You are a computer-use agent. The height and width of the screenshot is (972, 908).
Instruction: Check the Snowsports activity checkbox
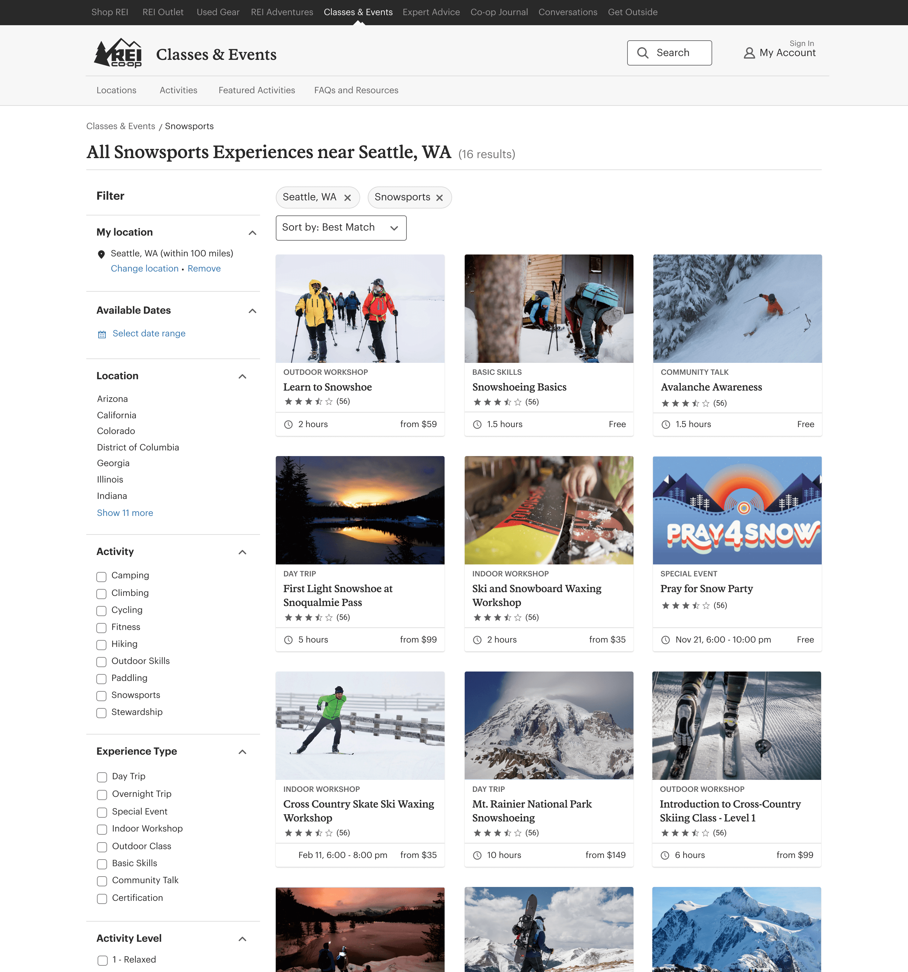101,696
